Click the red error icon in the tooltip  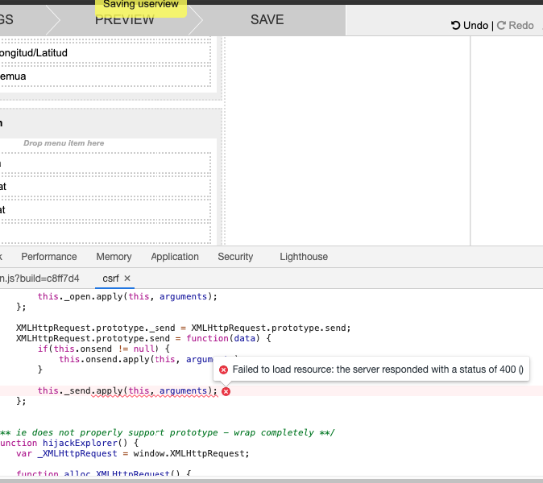[x=224, y=369]
